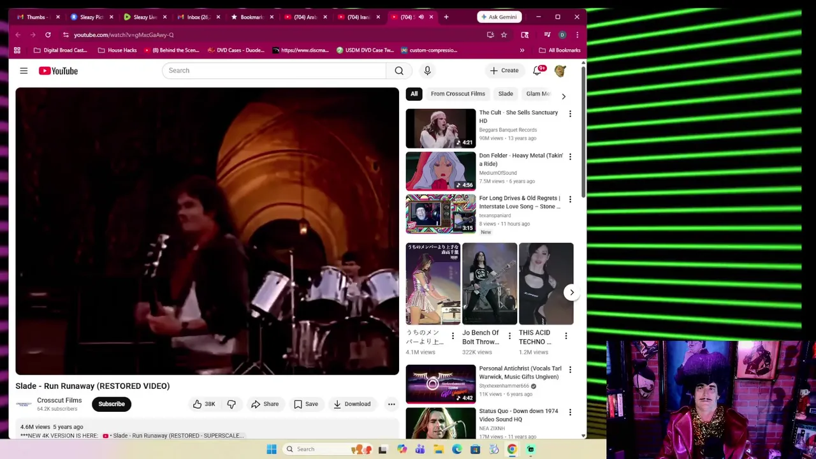This screenshot has height=459, width=816.
Task: Open Digital Broad Cast bookmark folder
Action: tap(60, 50)
